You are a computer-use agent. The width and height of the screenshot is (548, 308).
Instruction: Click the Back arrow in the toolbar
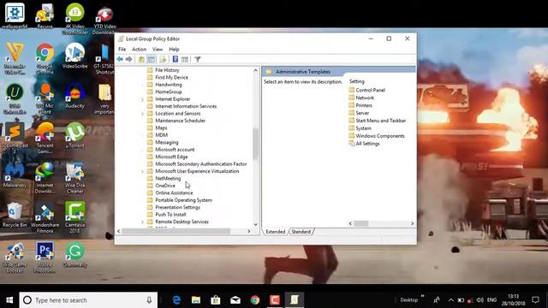(x=120, y=59)
